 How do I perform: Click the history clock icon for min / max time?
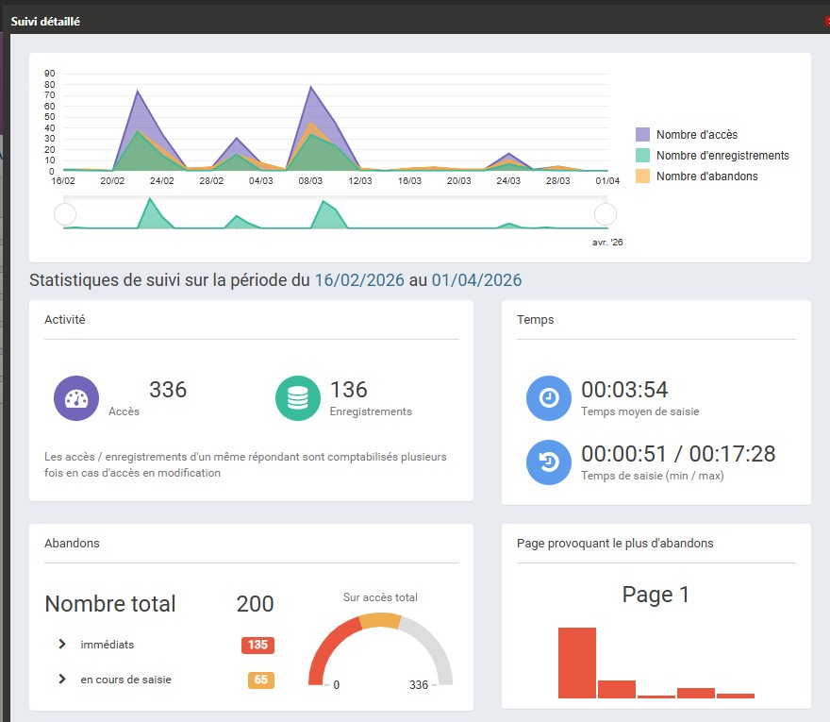[x=549, y=462]
